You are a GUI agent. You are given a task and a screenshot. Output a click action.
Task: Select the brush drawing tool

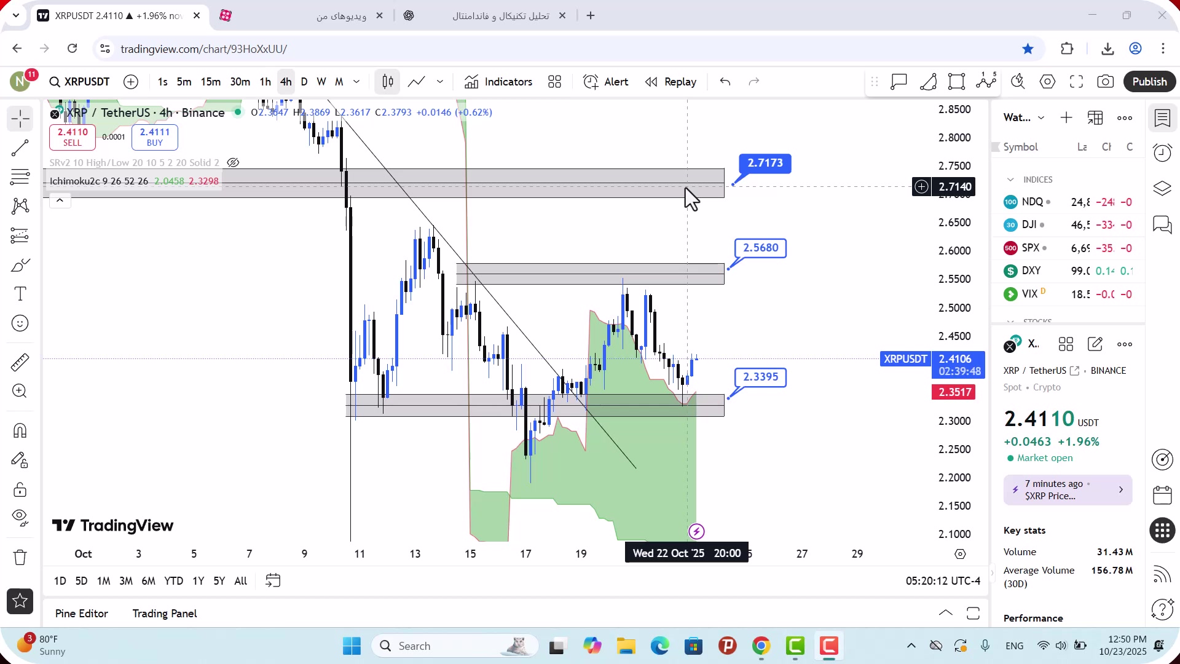[20, 265]
